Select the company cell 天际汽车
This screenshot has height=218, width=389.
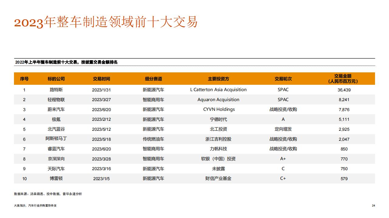coord(56,169)
